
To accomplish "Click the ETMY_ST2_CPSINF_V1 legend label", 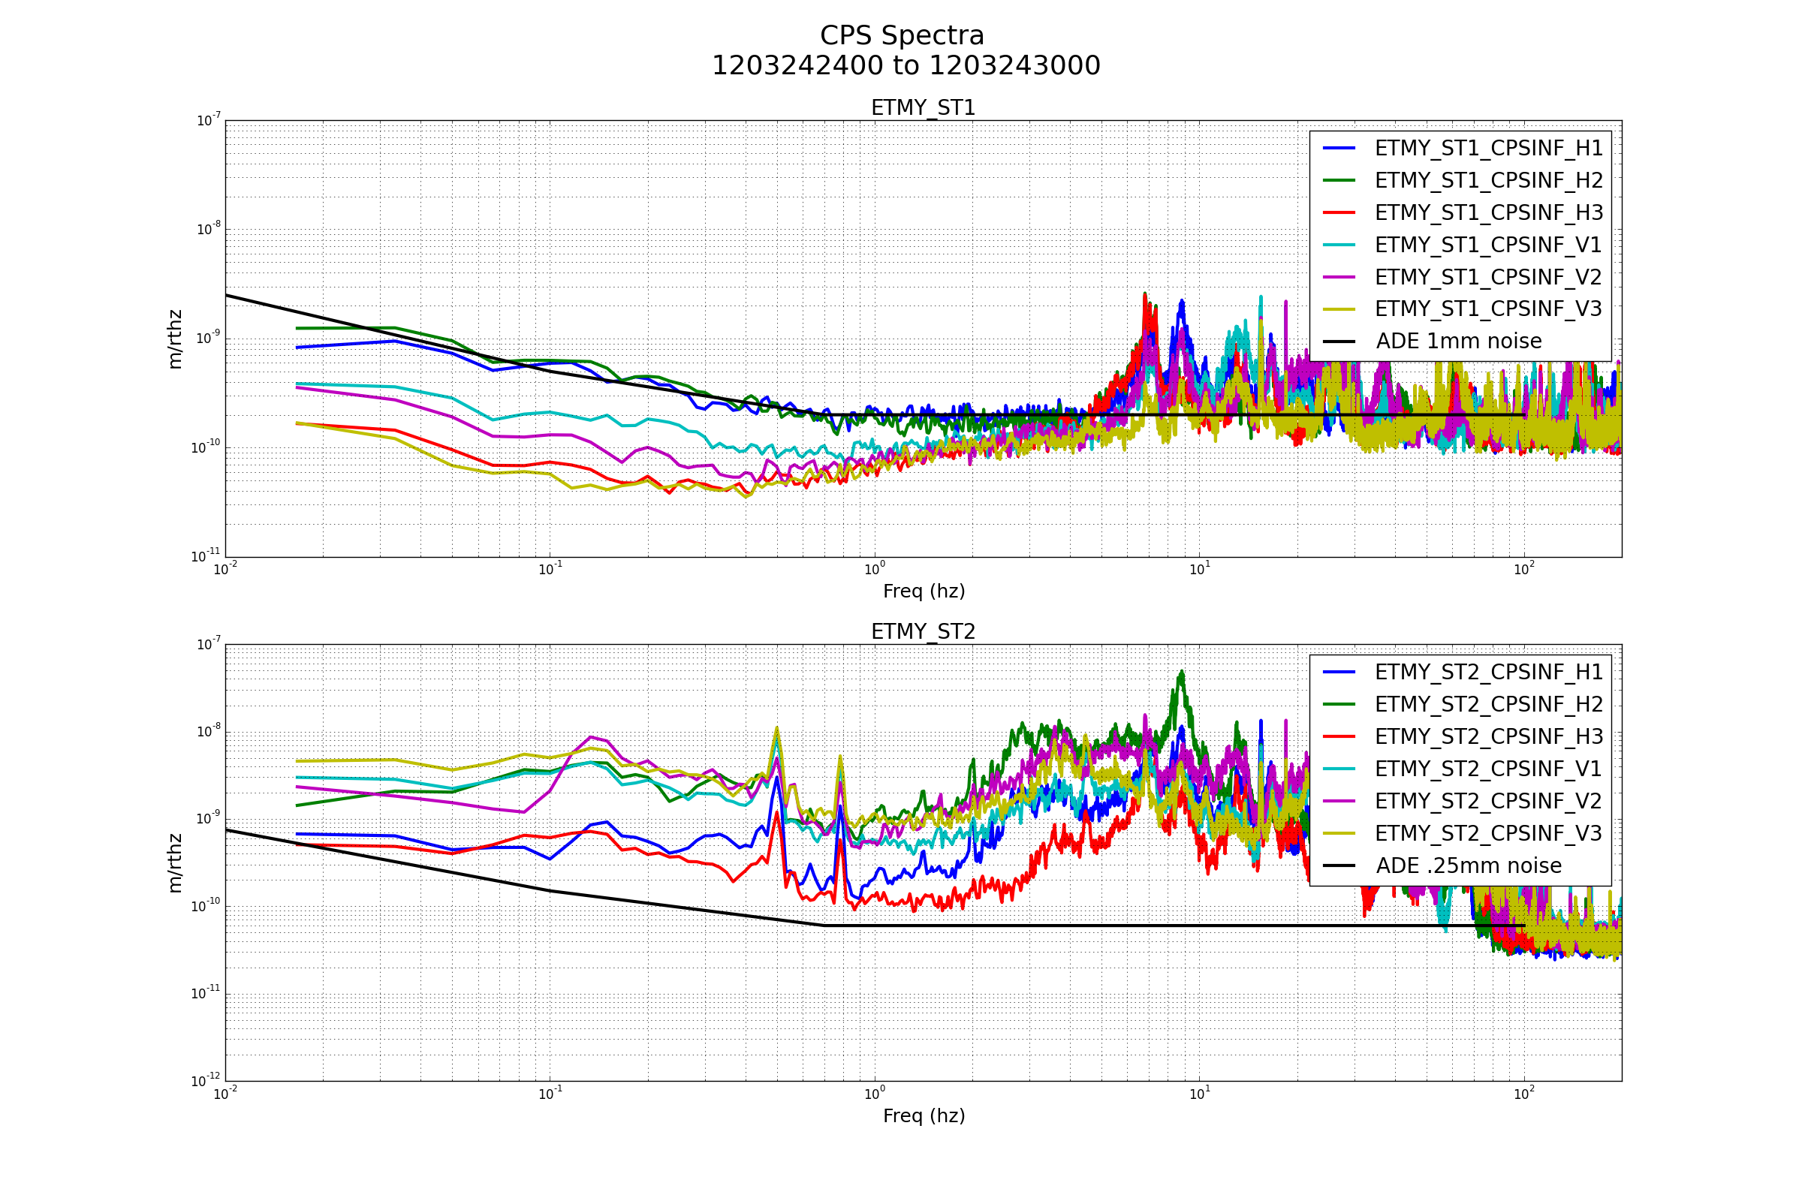I will [1488, 769].
